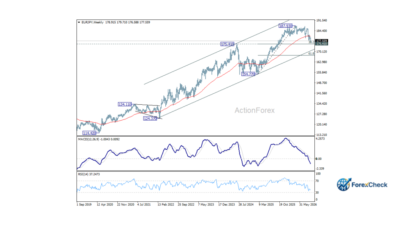Select the 114.420 bottom price label
The image size is (405, 227).
click(x=89, y=133)
